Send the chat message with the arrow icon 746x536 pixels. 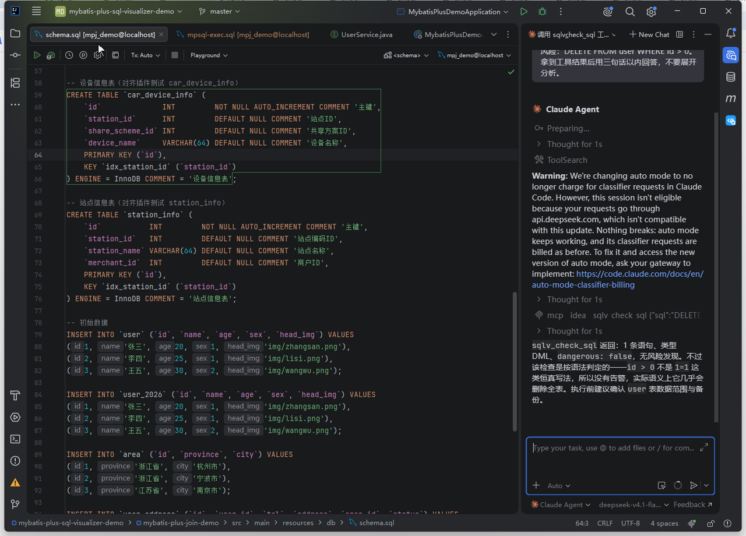[x=694, y=485]
